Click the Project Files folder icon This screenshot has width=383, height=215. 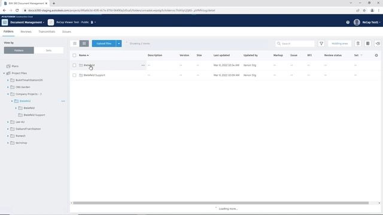click(x=8, y=73)
